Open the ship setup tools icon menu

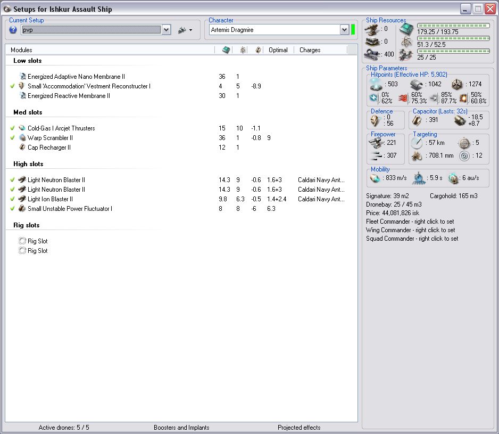[x=185, y=30]
